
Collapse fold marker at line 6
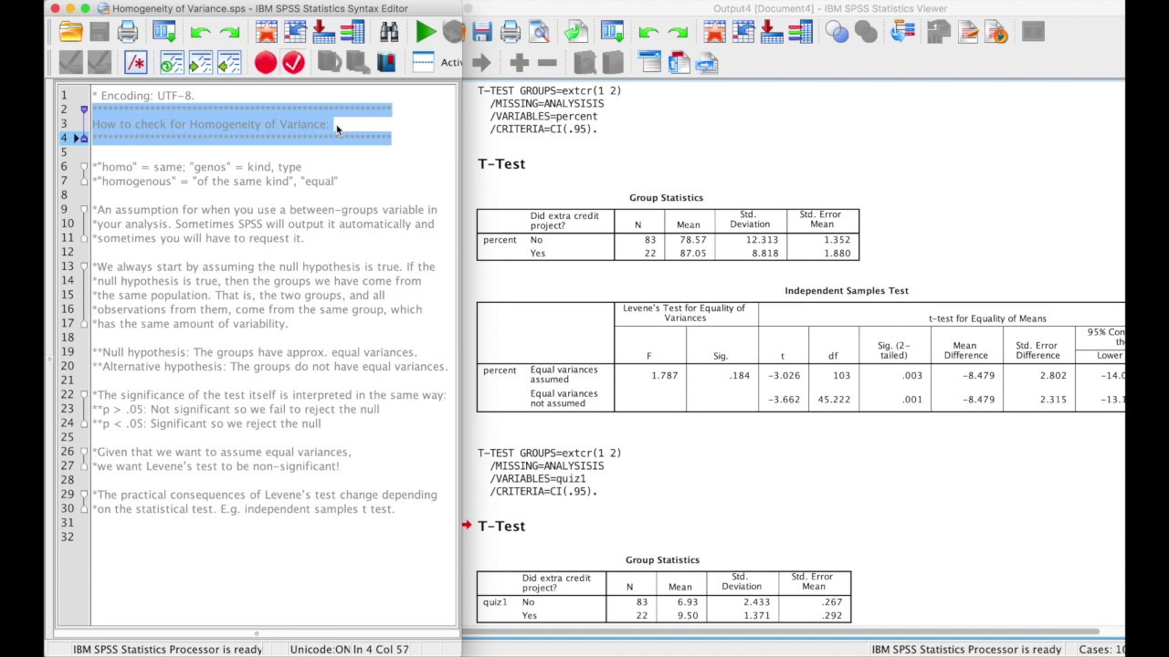(x=84, y=167)
